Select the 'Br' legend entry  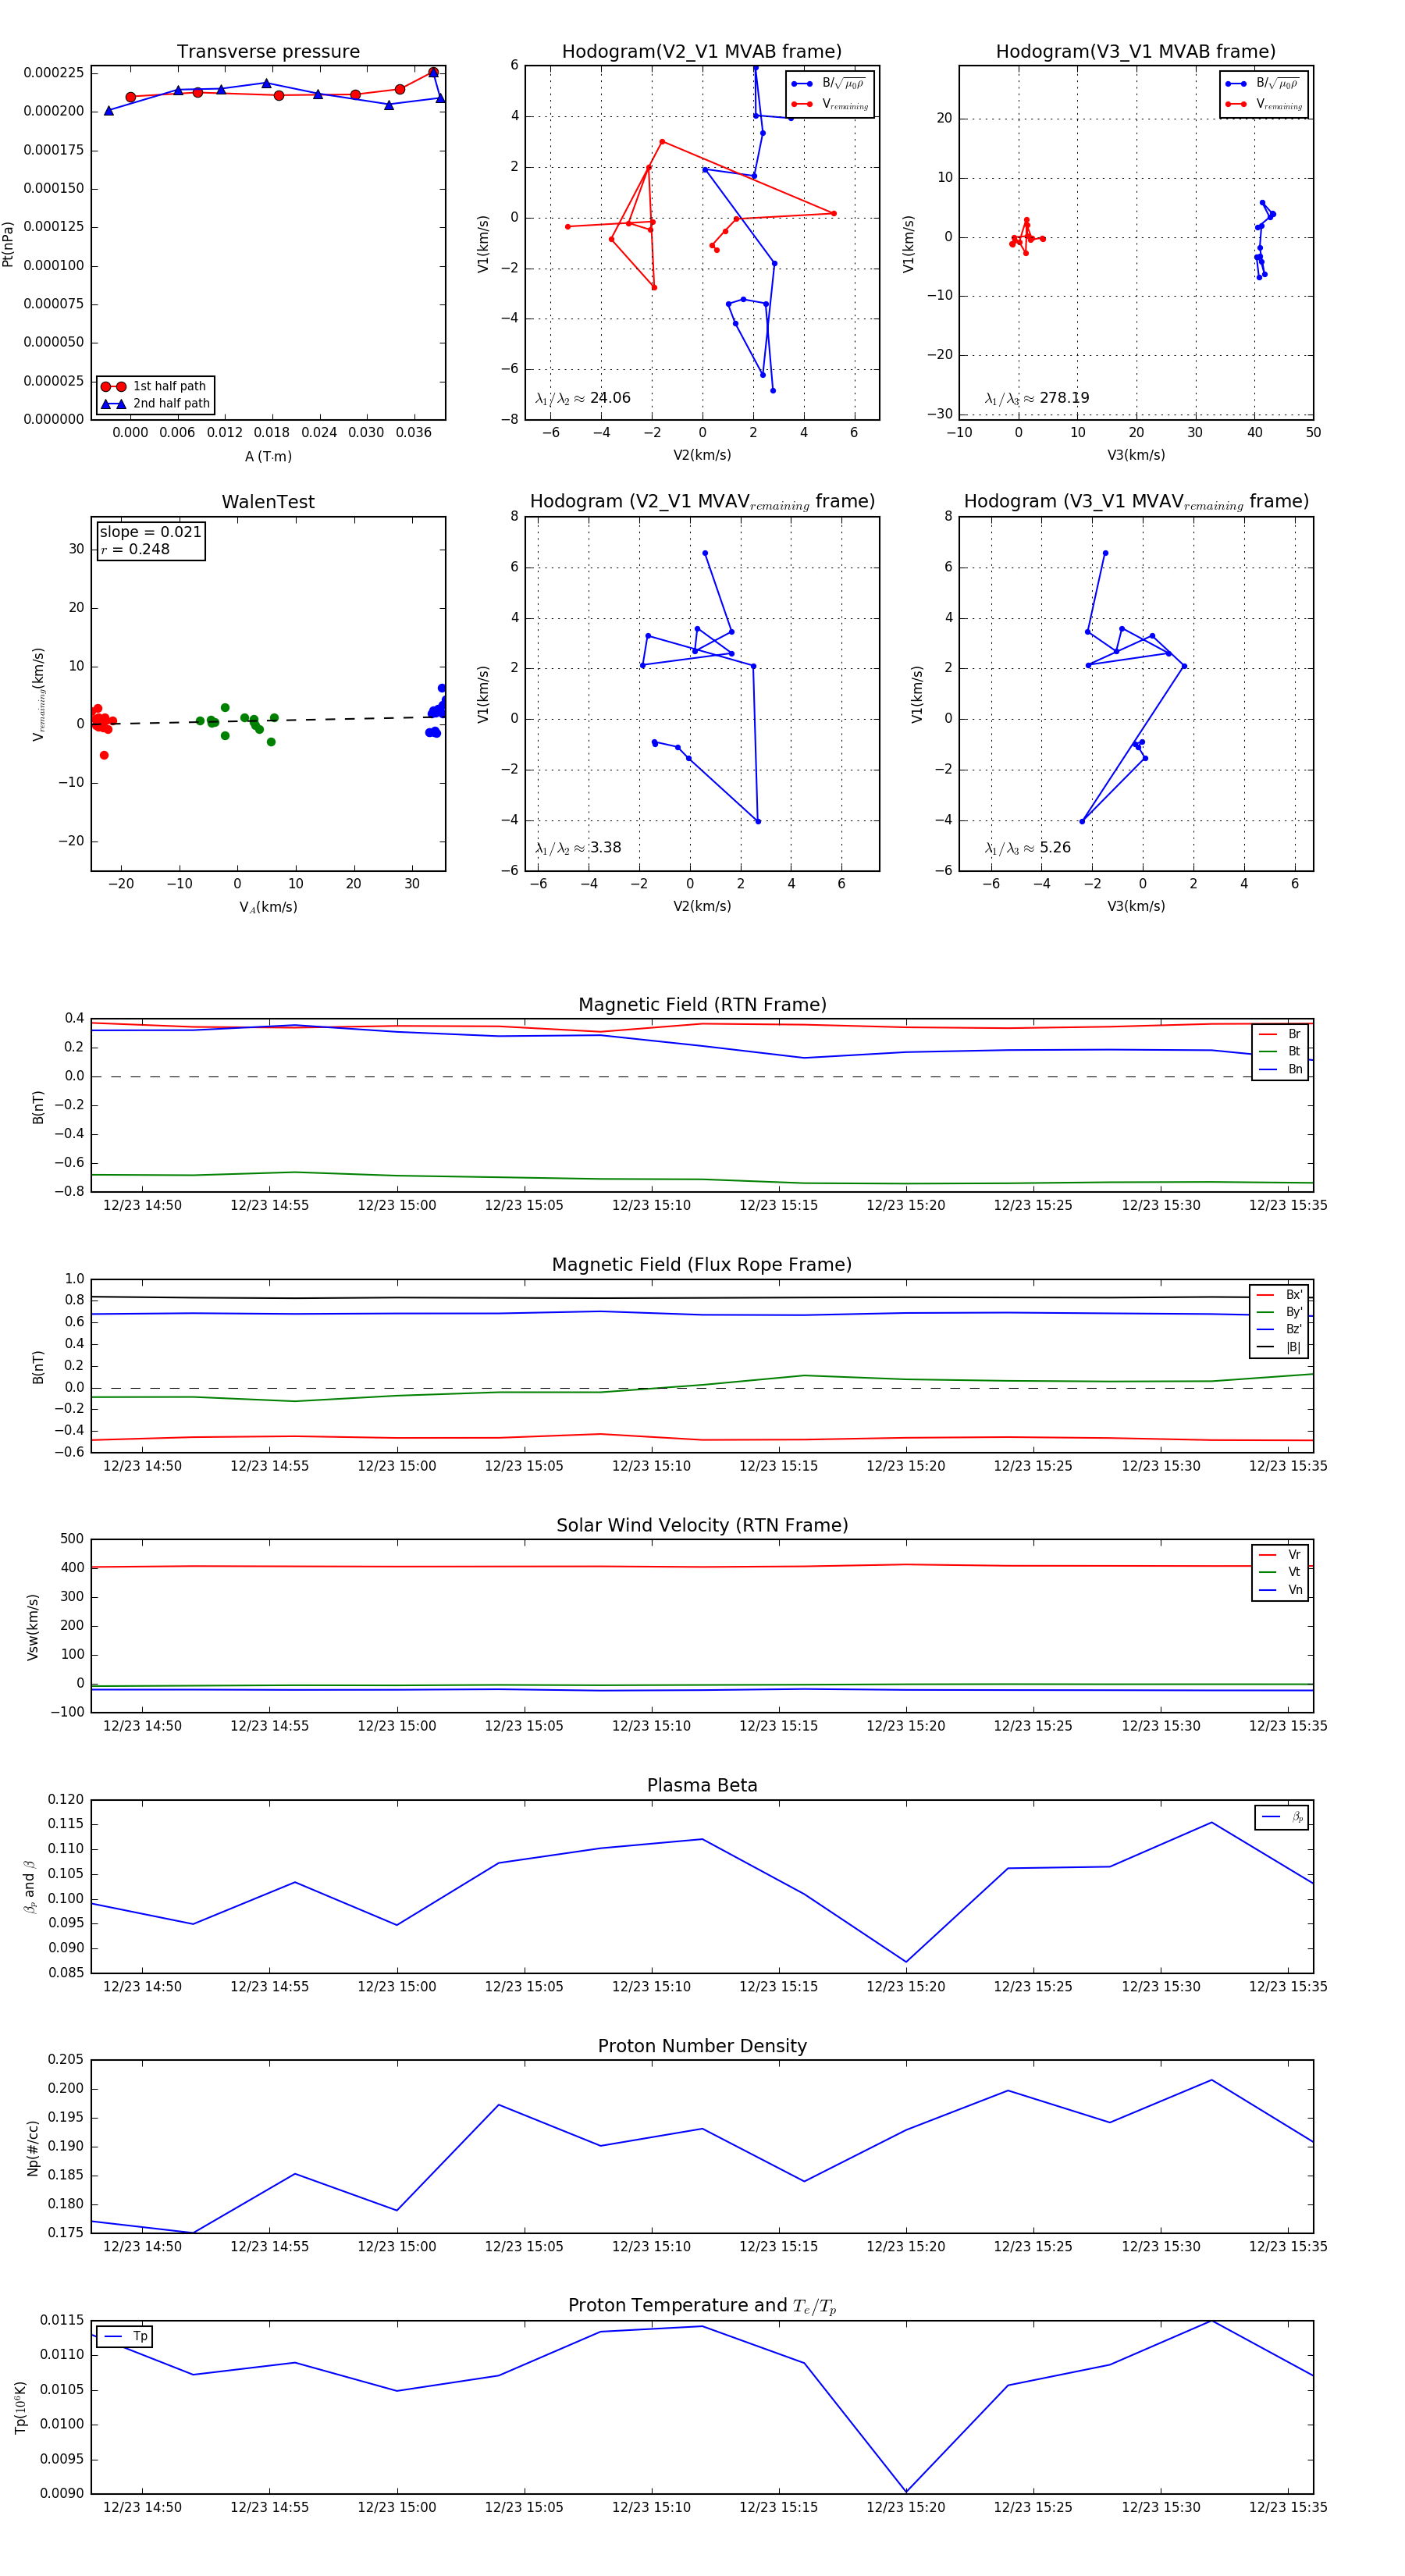(x=1280, y=1034)
